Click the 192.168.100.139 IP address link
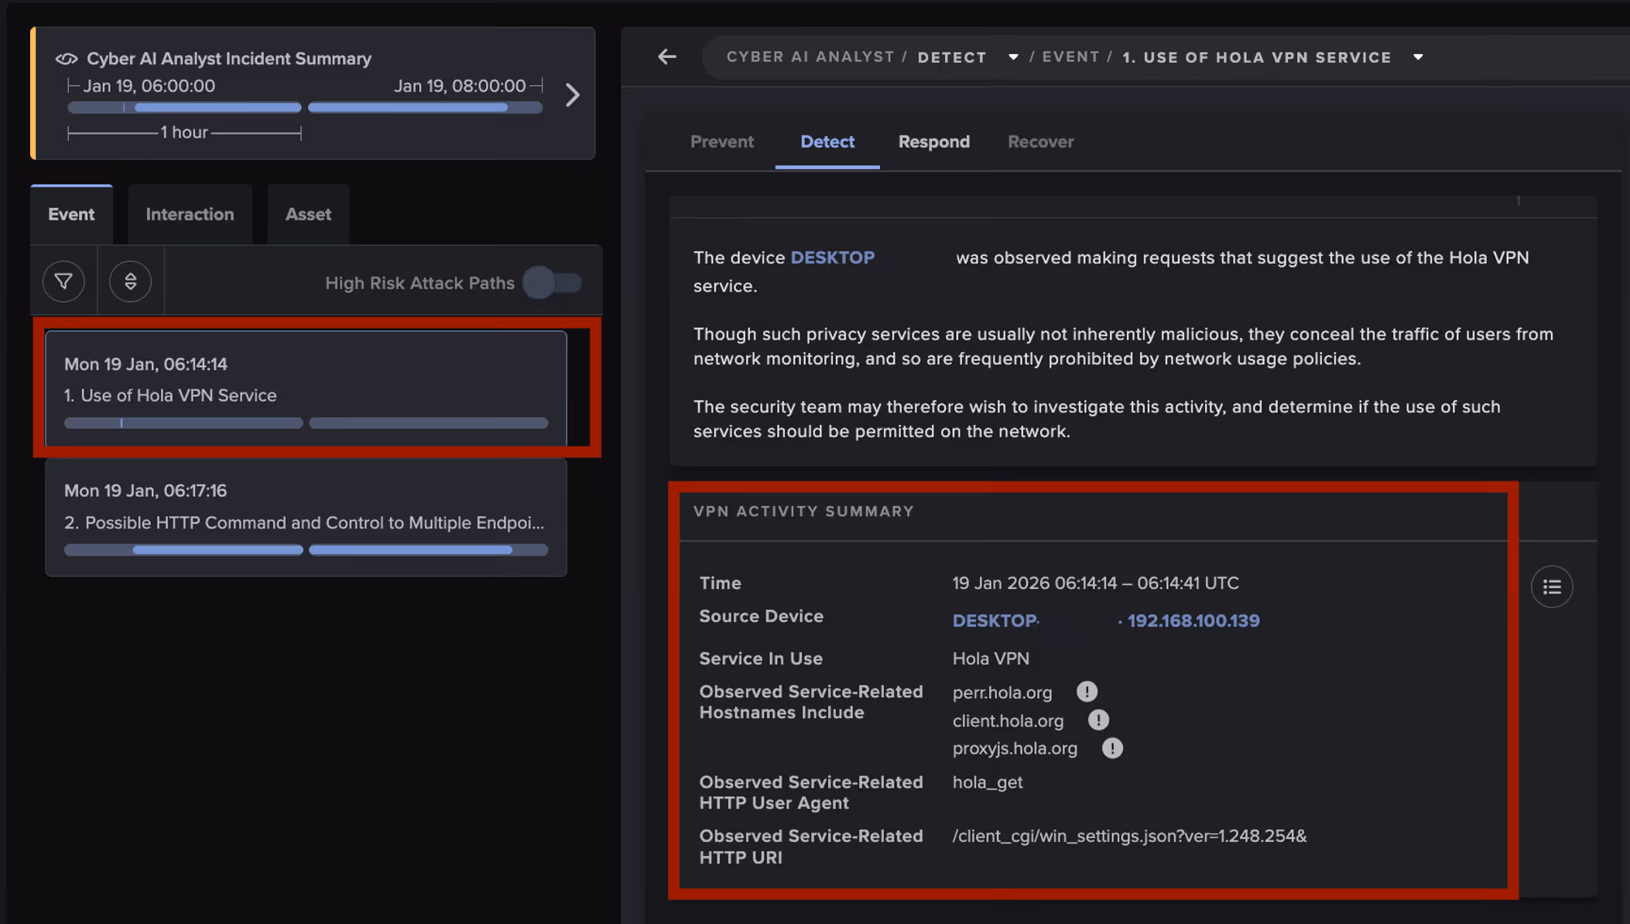1630x924 pixels. 1193,621
